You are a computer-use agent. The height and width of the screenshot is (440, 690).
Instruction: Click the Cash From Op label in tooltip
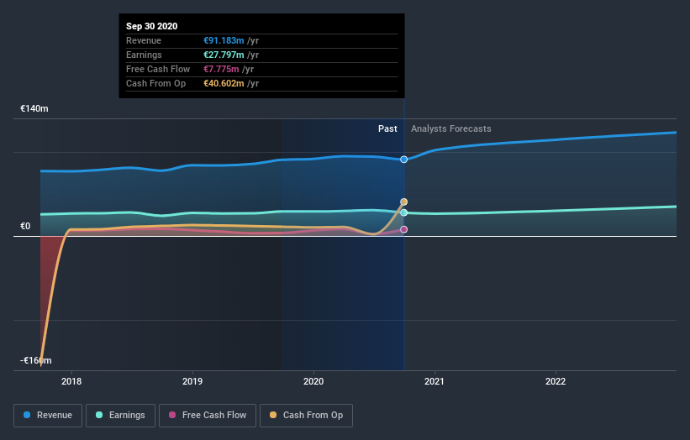pos(155,83)
